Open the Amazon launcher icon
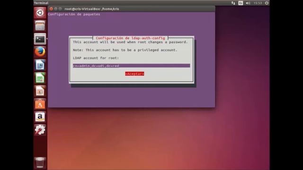Screen dimensions: 303x170 [x=40, y=117]
